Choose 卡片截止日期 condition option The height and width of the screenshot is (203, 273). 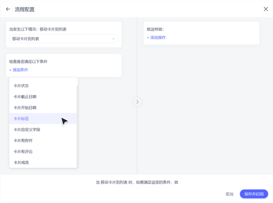tap(25, 97)
